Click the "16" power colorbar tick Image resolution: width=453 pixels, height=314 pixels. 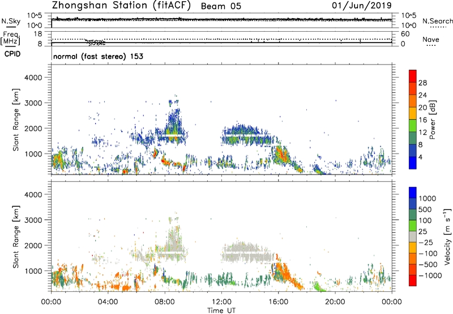pyautogui.click(x=422, y=120)
